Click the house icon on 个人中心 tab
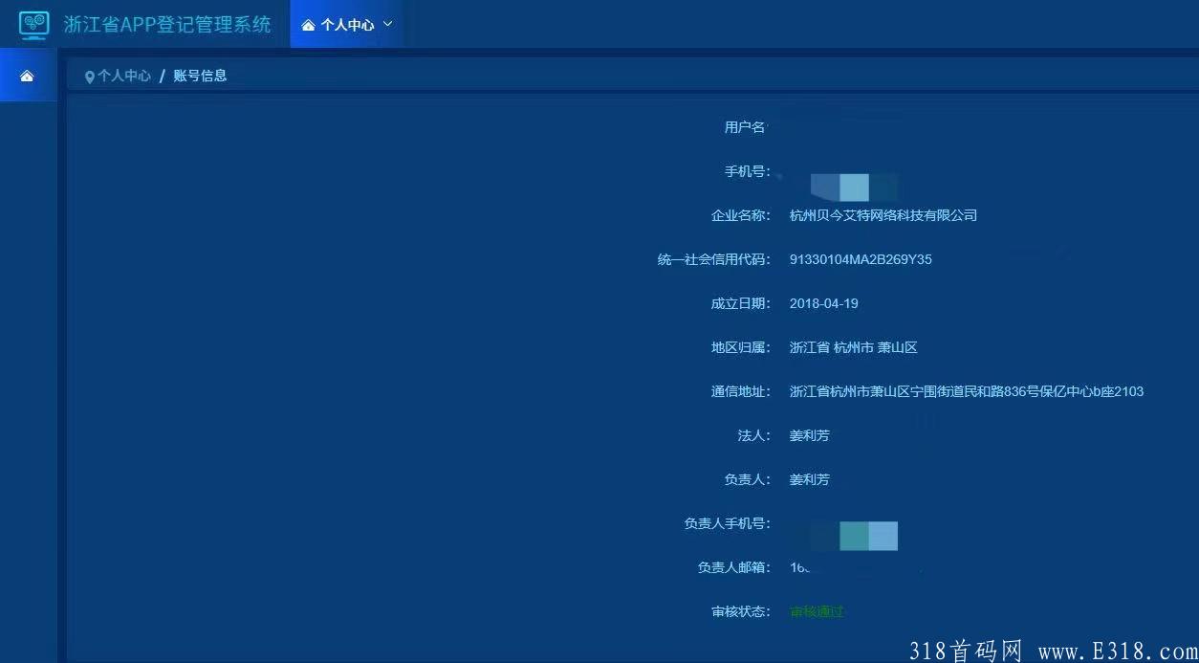The image size is (1199, 663). (308, 26)
